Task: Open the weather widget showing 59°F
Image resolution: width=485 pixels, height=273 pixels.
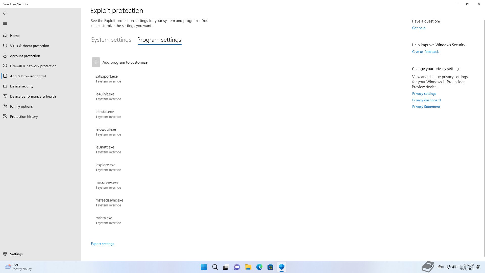Action: (18, 267)
